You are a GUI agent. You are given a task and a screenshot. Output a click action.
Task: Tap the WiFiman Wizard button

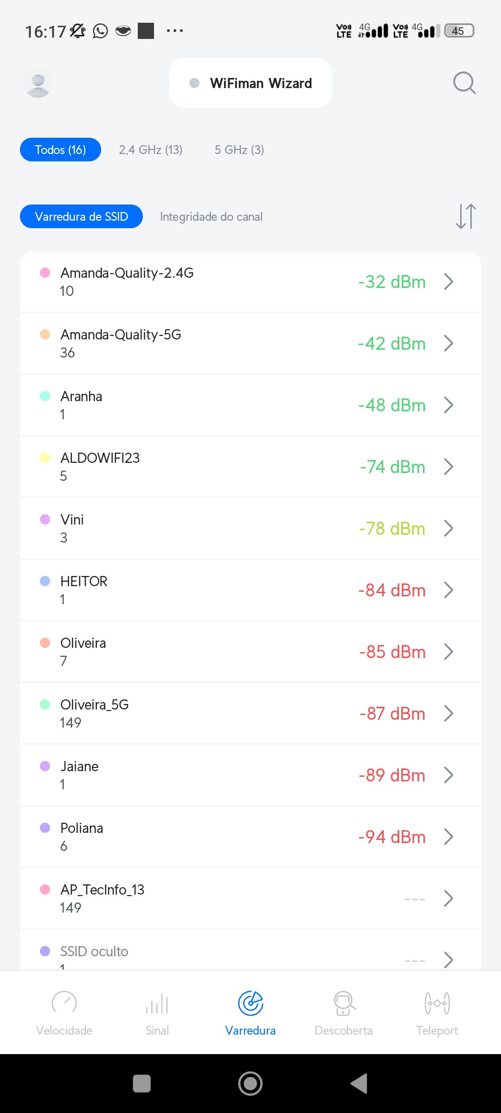251,83
